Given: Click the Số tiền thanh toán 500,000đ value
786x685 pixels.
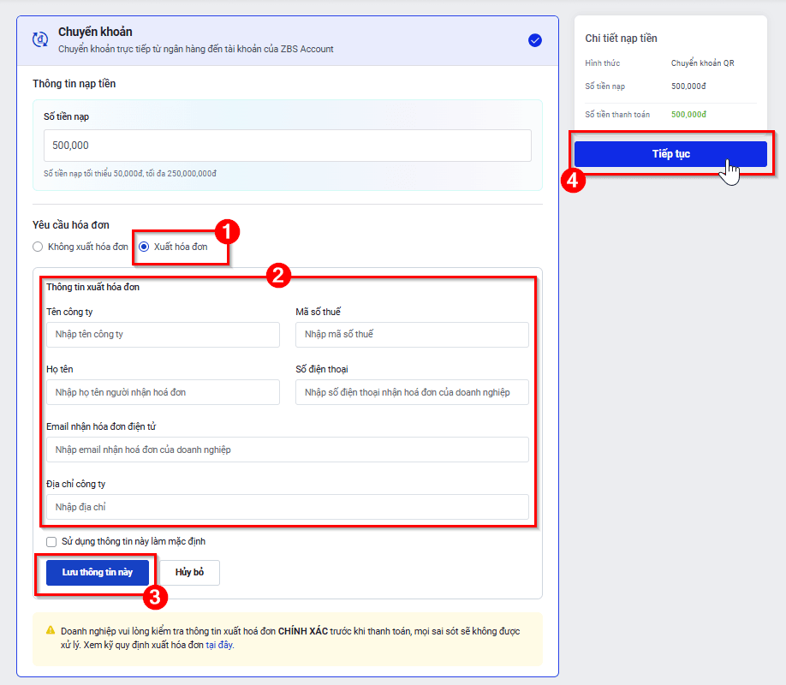Looking at the screenshot, I should pos(688,114).
